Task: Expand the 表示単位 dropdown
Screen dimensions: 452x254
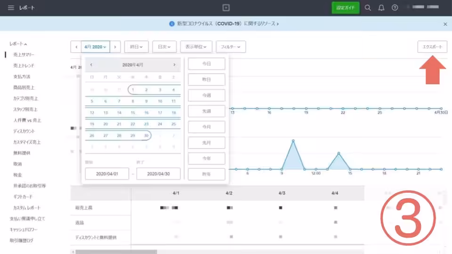Action: click(x=196, y=47)
